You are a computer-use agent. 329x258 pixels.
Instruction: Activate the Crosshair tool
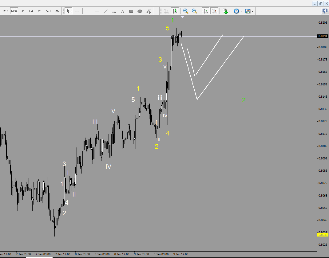77,11
